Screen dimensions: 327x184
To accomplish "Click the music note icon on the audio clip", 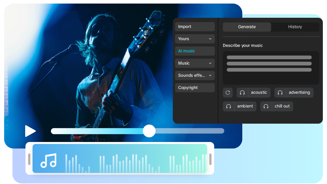I will [x=48, y=161].
